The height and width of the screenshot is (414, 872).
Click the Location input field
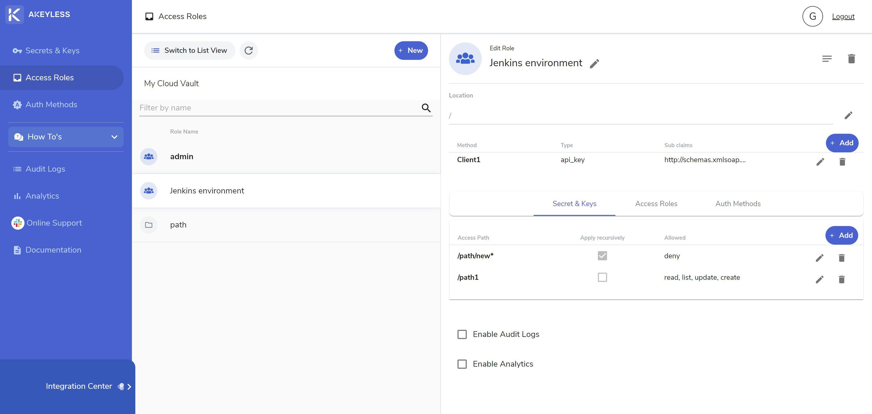[x=640, y=116]
